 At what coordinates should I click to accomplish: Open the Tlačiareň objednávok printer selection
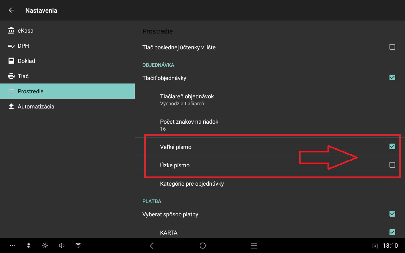pos(187,99)
